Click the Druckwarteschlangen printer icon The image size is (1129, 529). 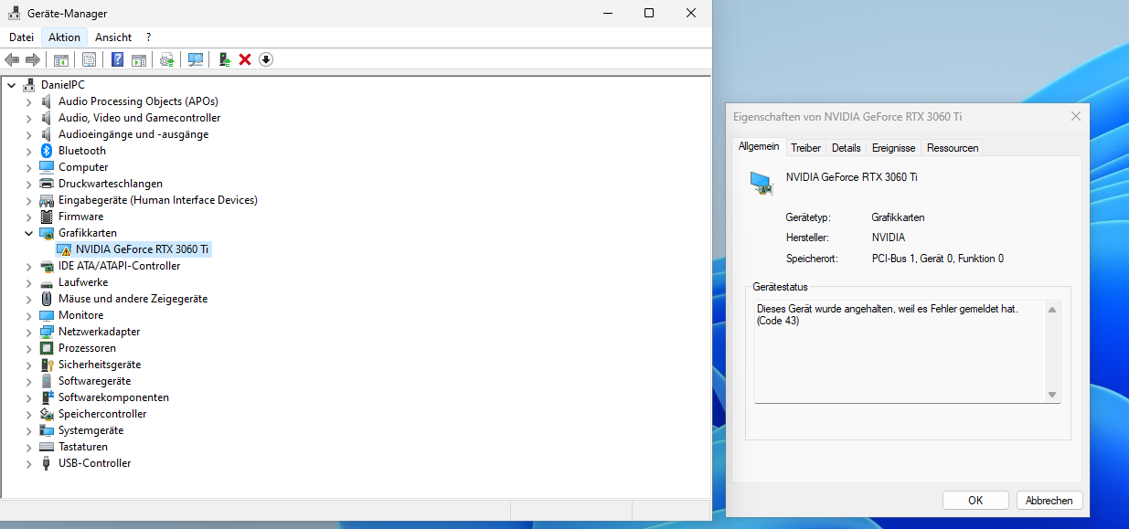click(47, 184)
